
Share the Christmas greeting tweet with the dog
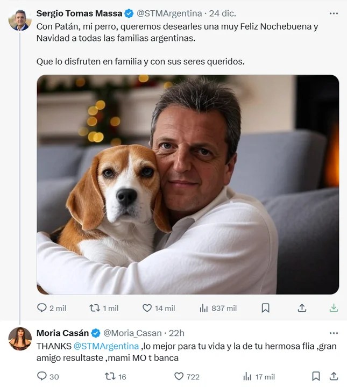tap(302, 308)
